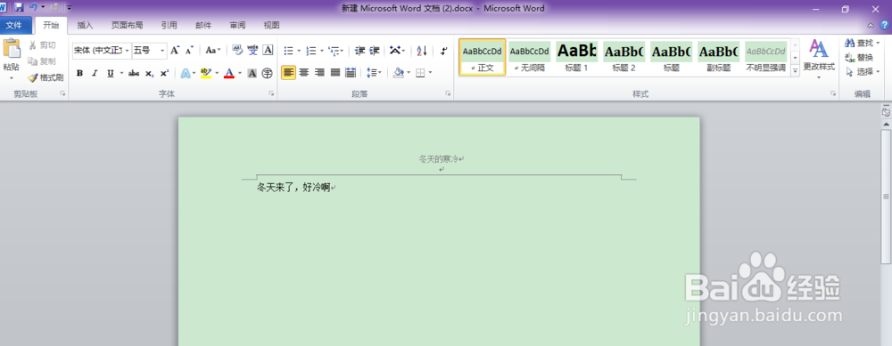This screenshot has height=346, width=892.
Task: Click the Save icon in quick access toolbar
Action: pyautogui.click(x=19, y=7)
